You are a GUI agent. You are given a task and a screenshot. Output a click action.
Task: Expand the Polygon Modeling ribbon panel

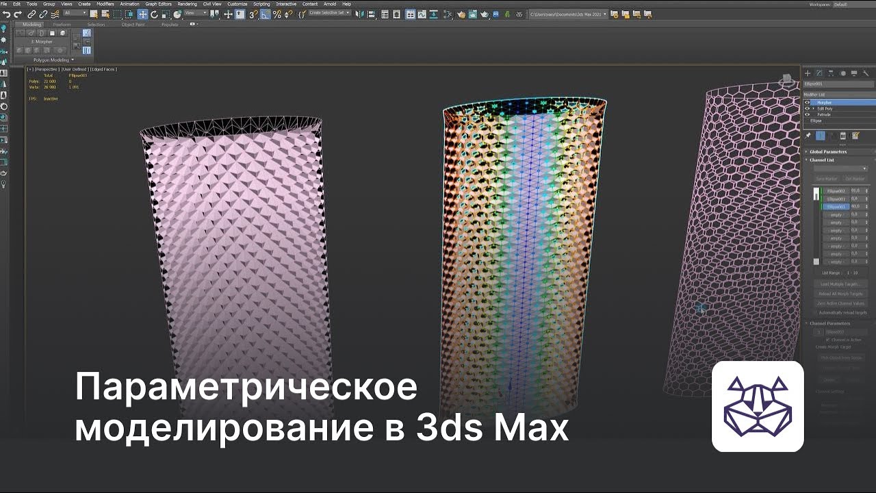pos(53,60)
